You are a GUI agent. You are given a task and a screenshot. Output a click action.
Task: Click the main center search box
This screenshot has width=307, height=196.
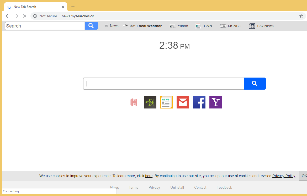point(164,84)
